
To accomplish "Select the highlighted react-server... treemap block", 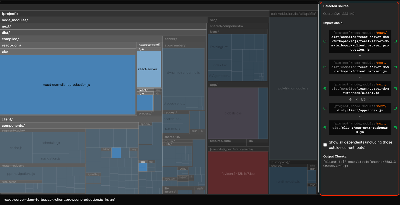I will pos(149,69).
